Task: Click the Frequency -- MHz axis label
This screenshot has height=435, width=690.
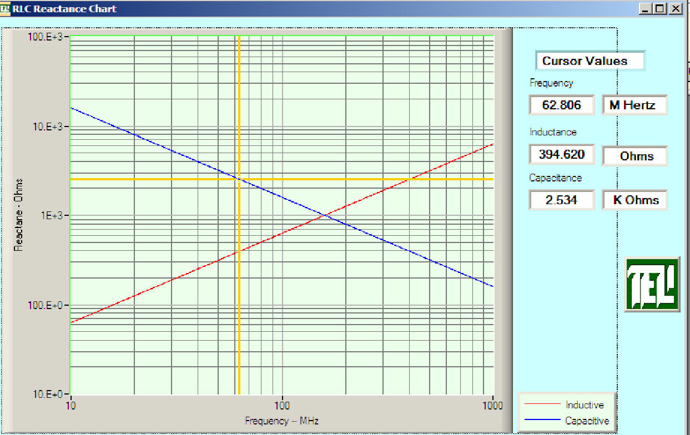Action: coord(281,421)
